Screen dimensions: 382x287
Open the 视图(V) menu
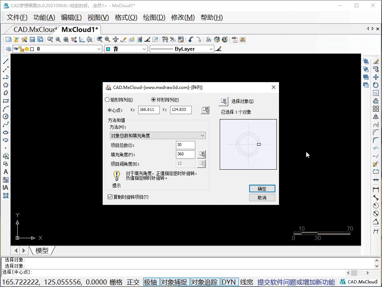(x=98, y=18)
